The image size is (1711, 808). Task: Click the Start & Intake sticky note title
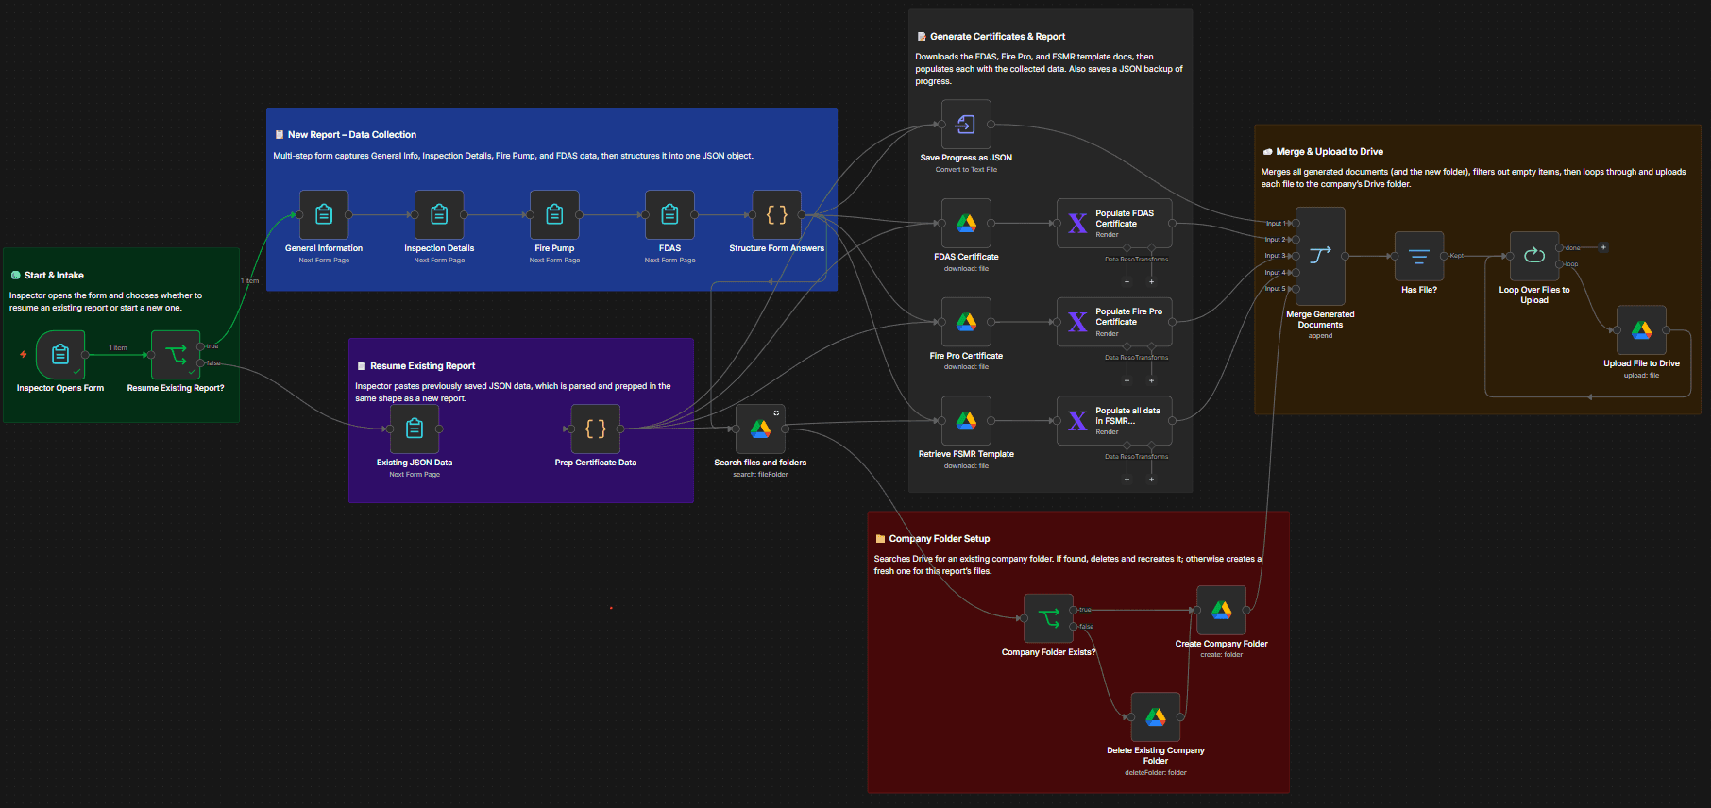point(54,276)
